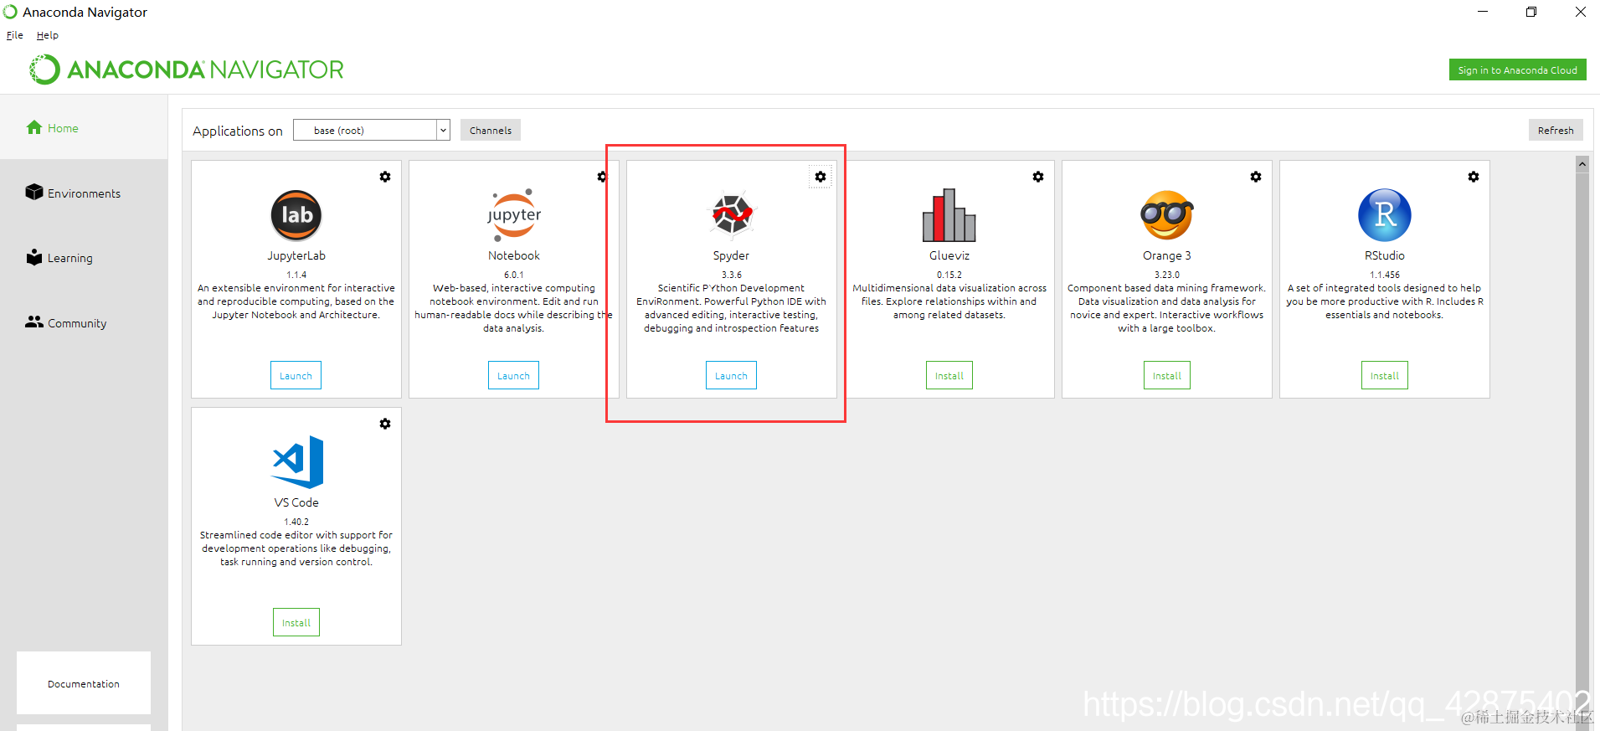Screen dimensions: 1600x731
Task: Open Spyder gear options
Action: [821, 177]
